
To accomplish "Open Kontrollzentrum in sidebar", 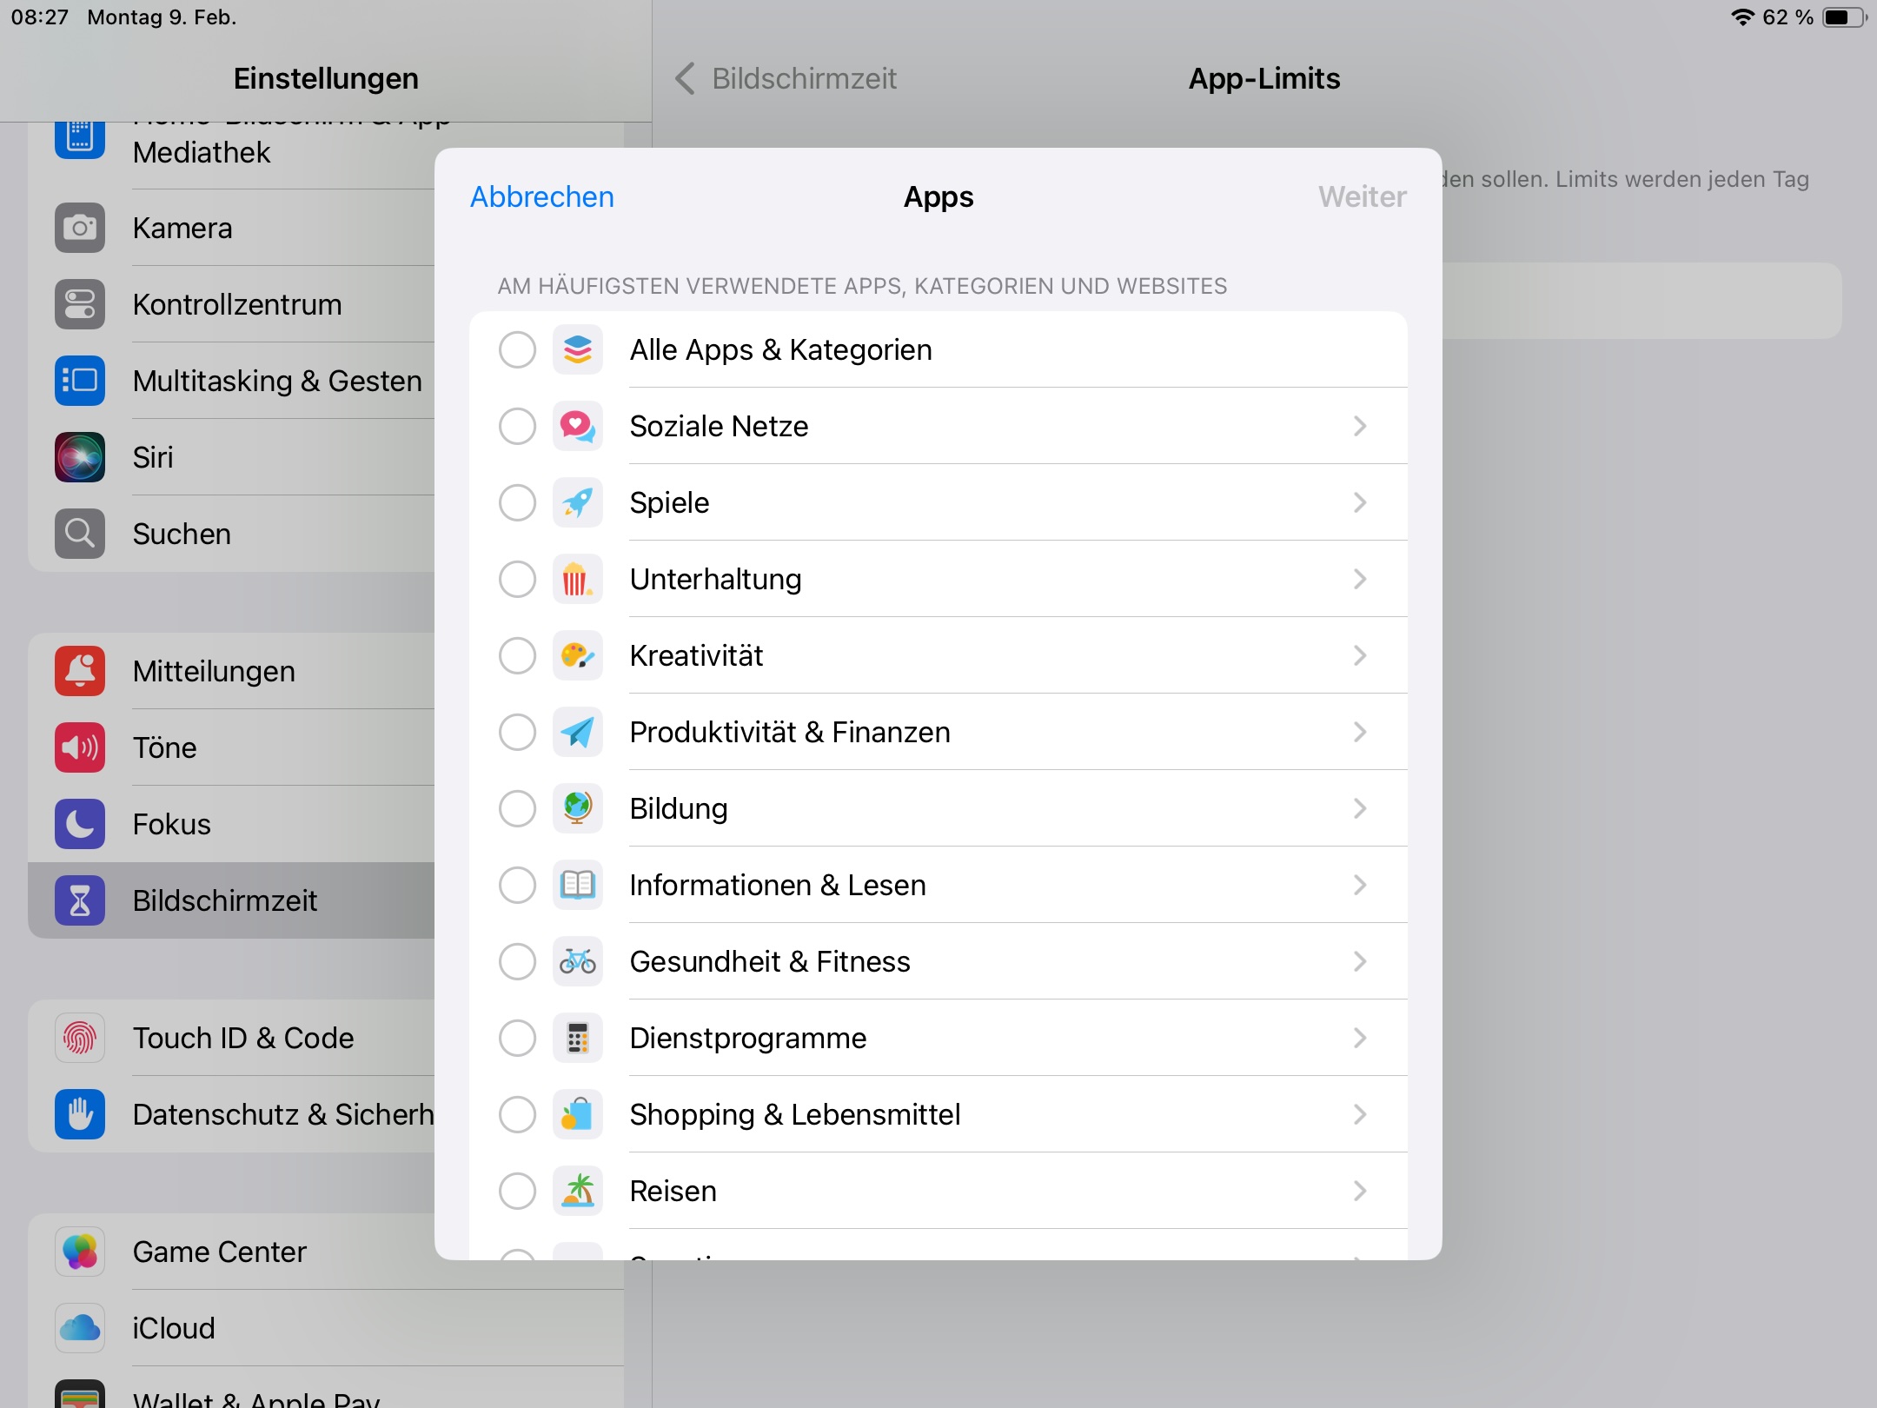I will [x=231, y=304].
